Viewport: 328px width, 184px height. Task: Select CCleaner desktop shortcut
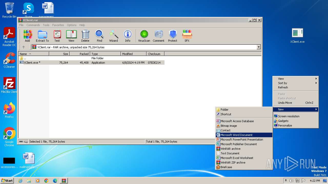click(9, 60)
